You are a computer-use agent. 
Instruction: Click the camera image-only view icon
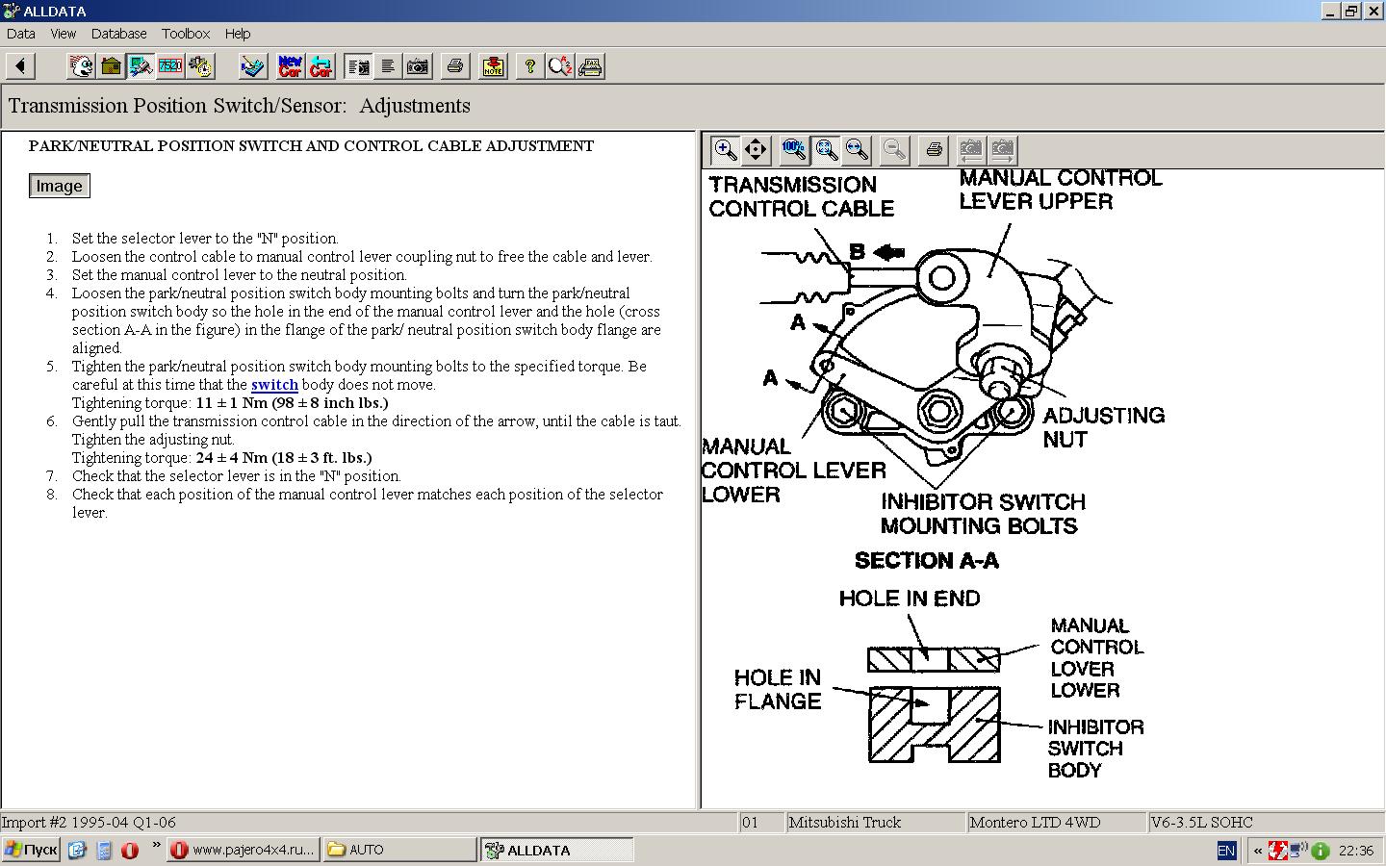pyautogui.click(x=418, y=66)
